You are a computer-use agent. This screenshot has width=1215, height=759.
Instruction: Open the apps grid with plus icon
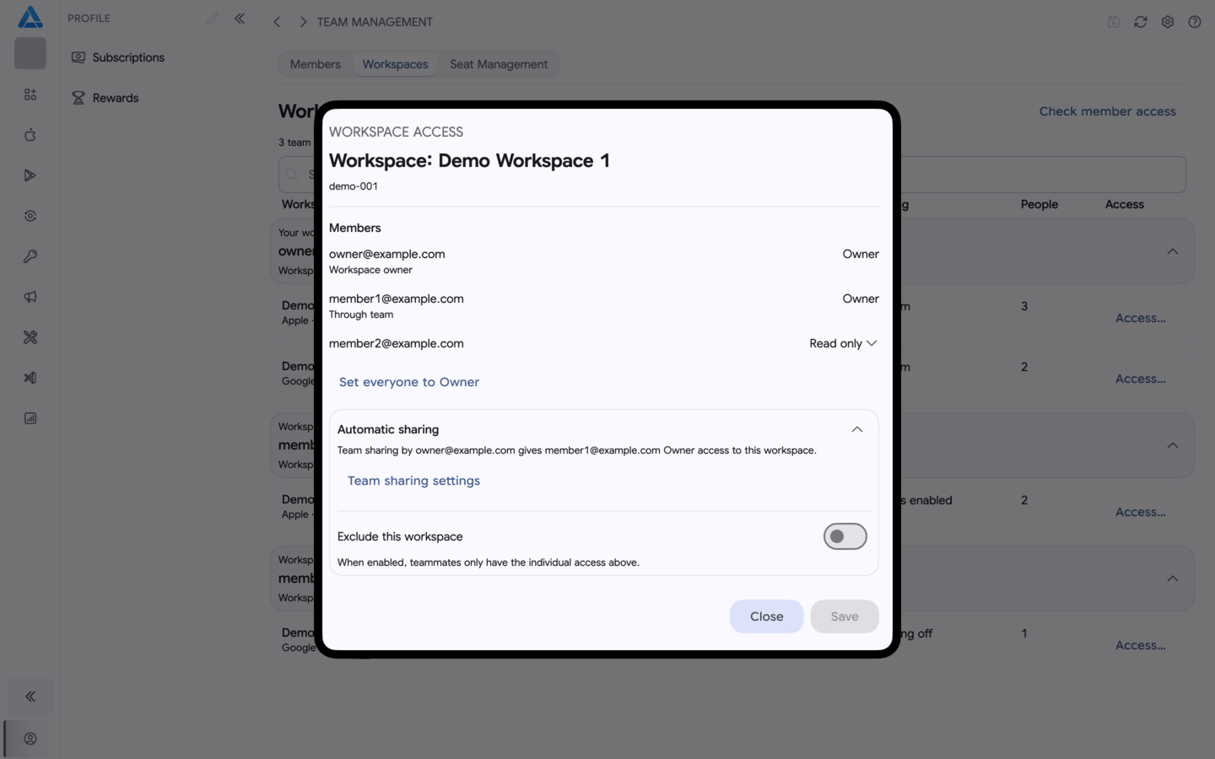(30, 94)
